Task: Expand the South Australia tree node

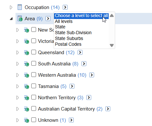Action: 17,64
